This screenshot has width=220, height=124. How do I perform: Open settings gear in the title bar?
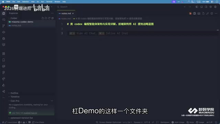(x=211, y=7)
